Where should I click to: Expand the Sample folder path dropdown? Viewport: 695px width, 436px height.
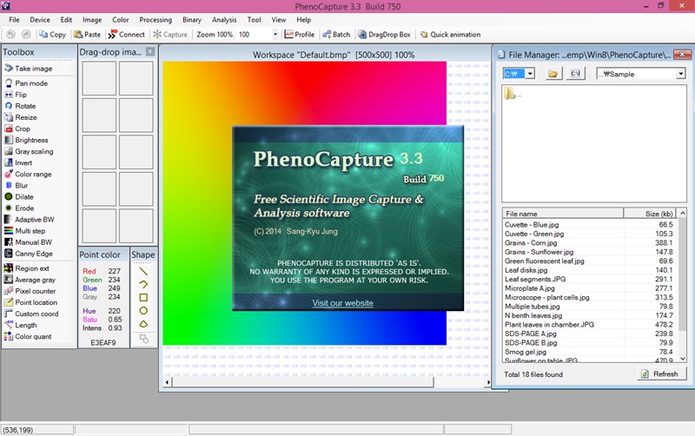click(x=681, y=74)
